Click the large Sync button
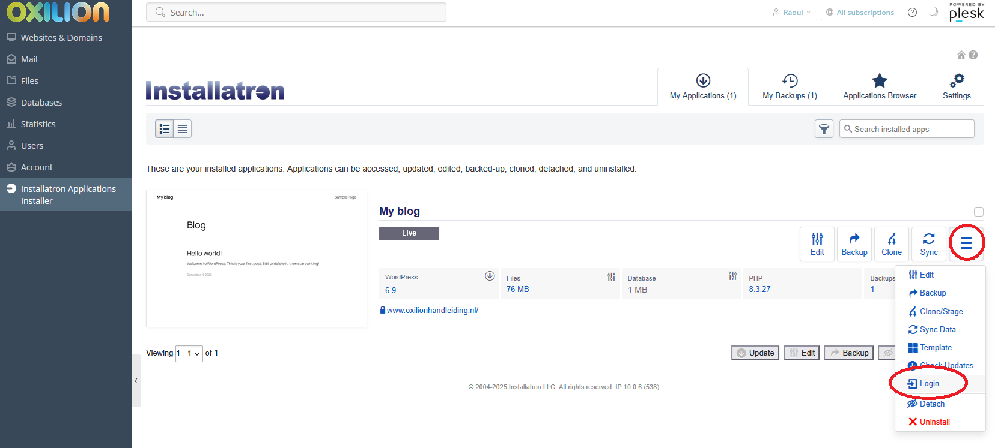The height and width of the screenshot is (448, 995). pos(929,244)
